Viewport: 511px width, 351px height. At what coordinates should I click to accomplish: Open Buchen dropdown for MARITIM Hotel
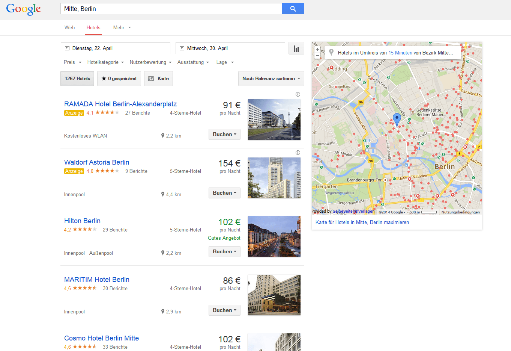pyautogui.click(x=224, y=310)
